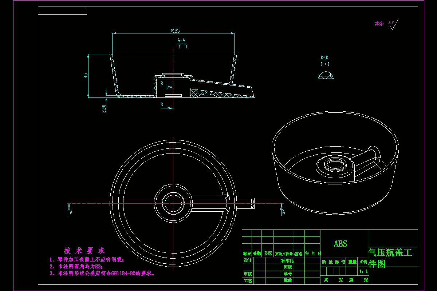The height and width of the screenshot is (291, 437).
Task: Select the 其余 text near roughness symbol
Action: point(379,24)
